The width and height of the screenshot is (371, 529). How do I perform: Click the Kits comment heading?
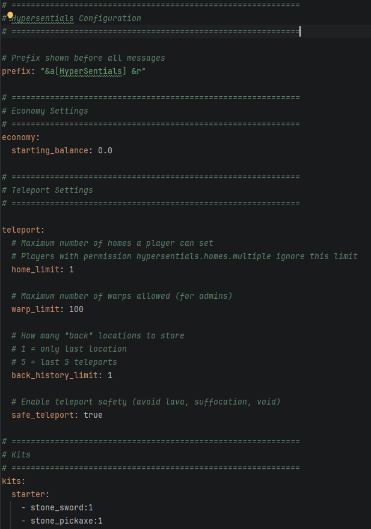[16, 455]
